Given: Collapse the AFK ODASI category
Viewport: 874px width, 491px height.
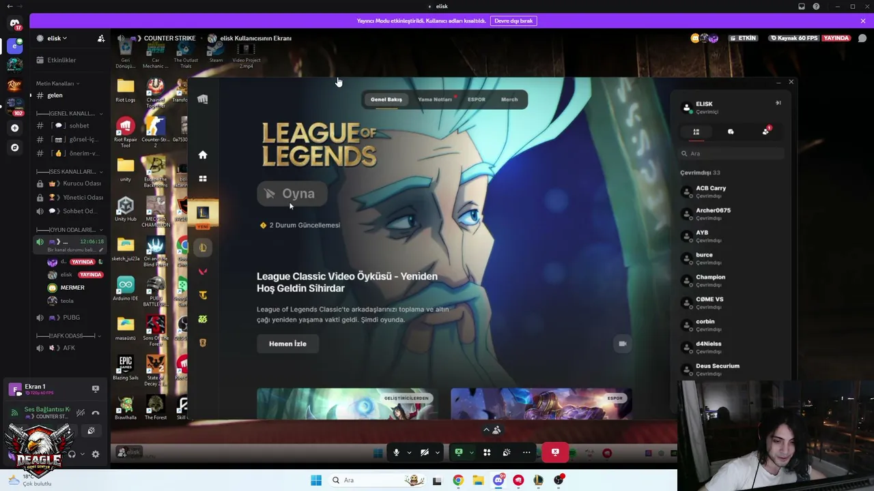Looking at the screenshot, I should [x=69, y=336].
